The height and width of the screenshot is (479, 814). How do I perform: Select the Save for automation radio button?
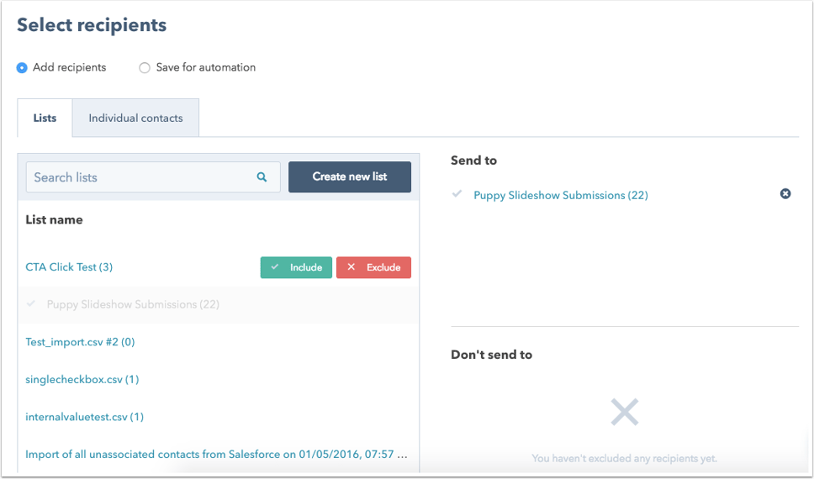point(145,67)
